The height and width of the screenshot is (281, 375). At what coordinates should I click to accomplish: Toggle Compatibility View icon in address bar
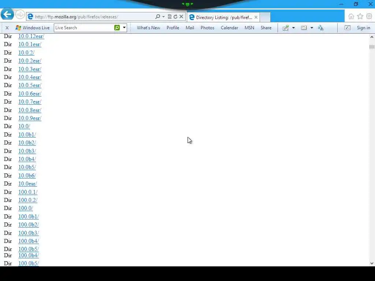170,16
